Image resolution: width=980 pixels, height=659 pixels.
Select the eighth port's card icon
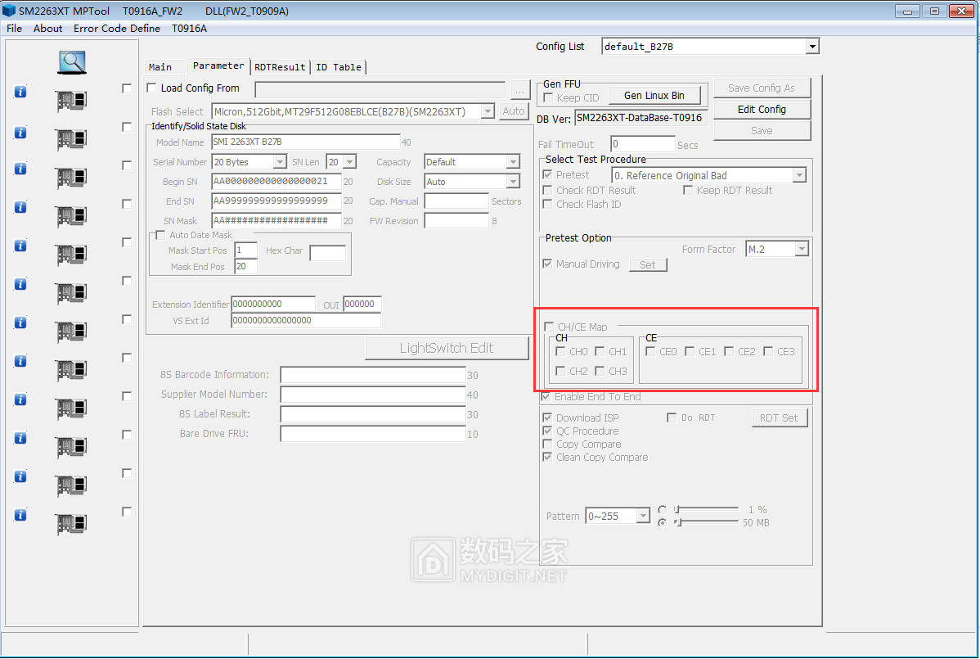click(x=70, y=370)
